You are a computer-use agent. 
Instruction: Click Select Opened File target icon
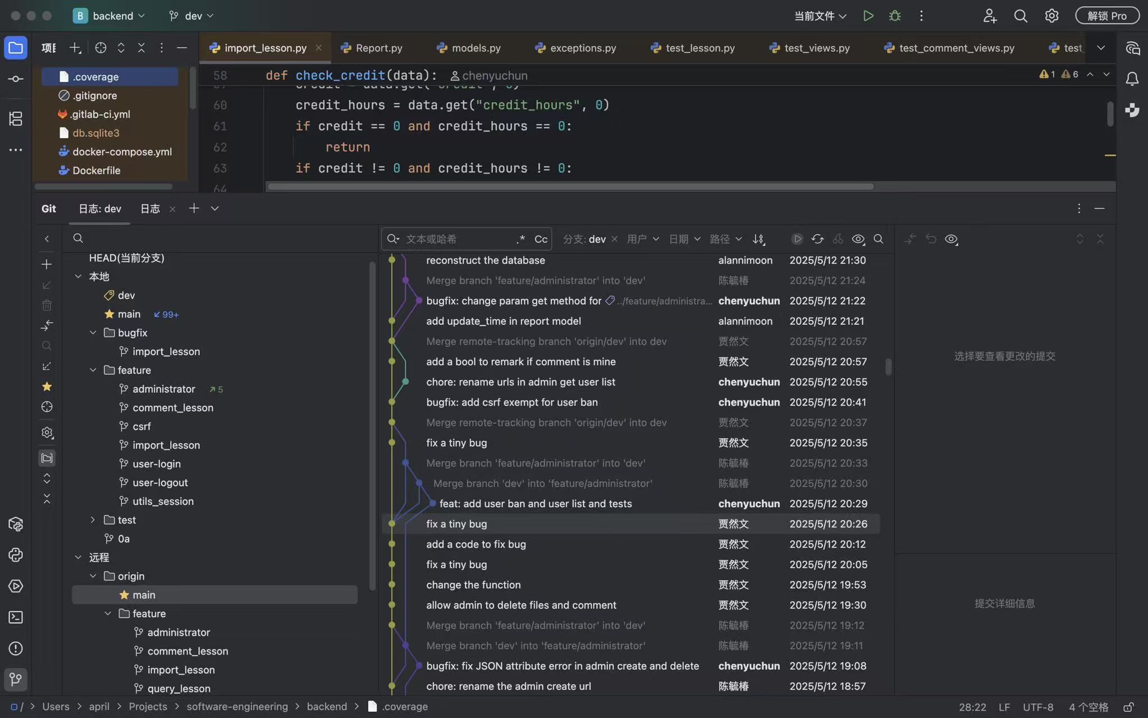[x=100, y=48]
